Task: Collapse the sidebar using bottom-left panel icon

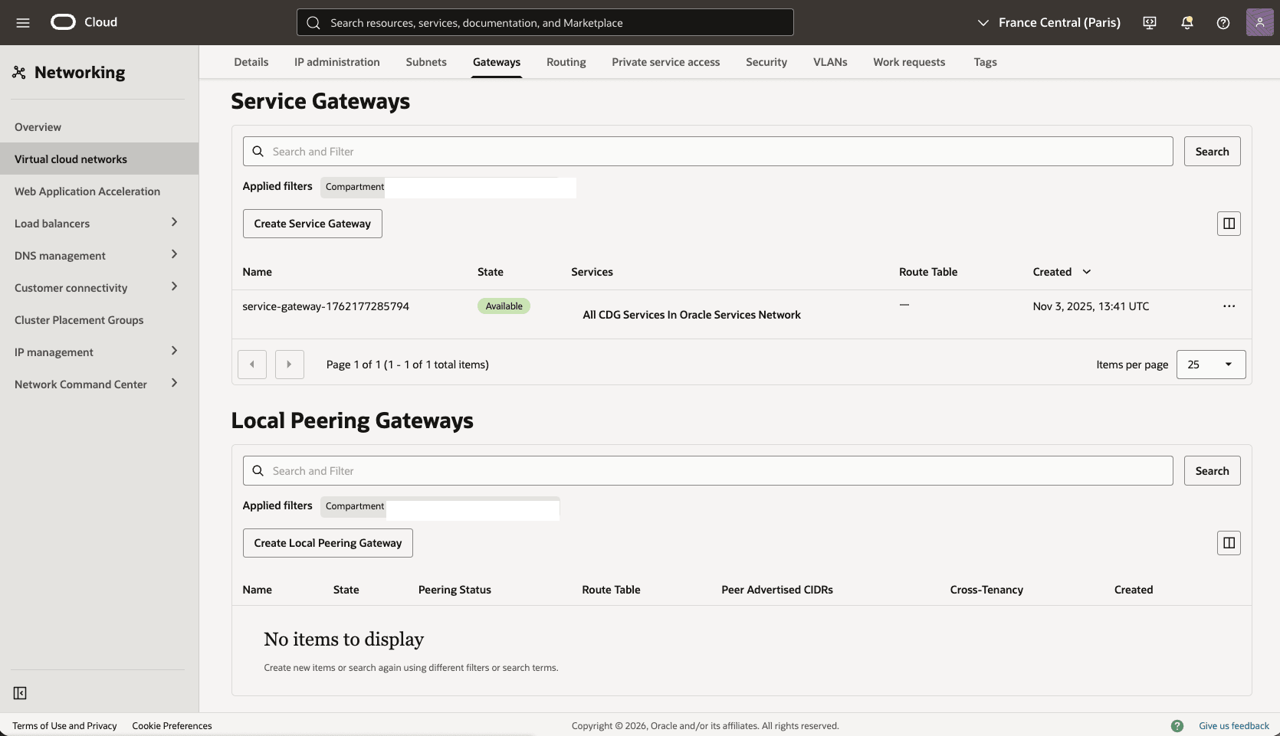Action: coord(20,692)
